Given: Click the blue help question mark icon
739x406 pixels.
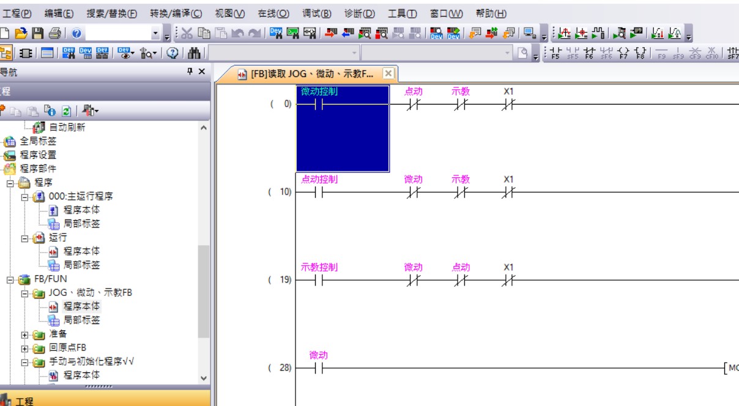Looking at the screenshot, I should click(x=77, y=34).
